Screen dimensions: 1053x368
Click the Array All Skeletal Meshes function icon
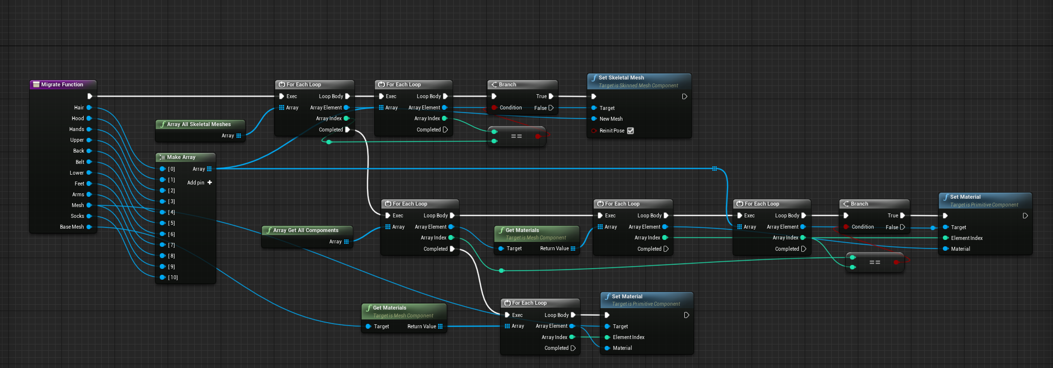(x=163, y=124)
